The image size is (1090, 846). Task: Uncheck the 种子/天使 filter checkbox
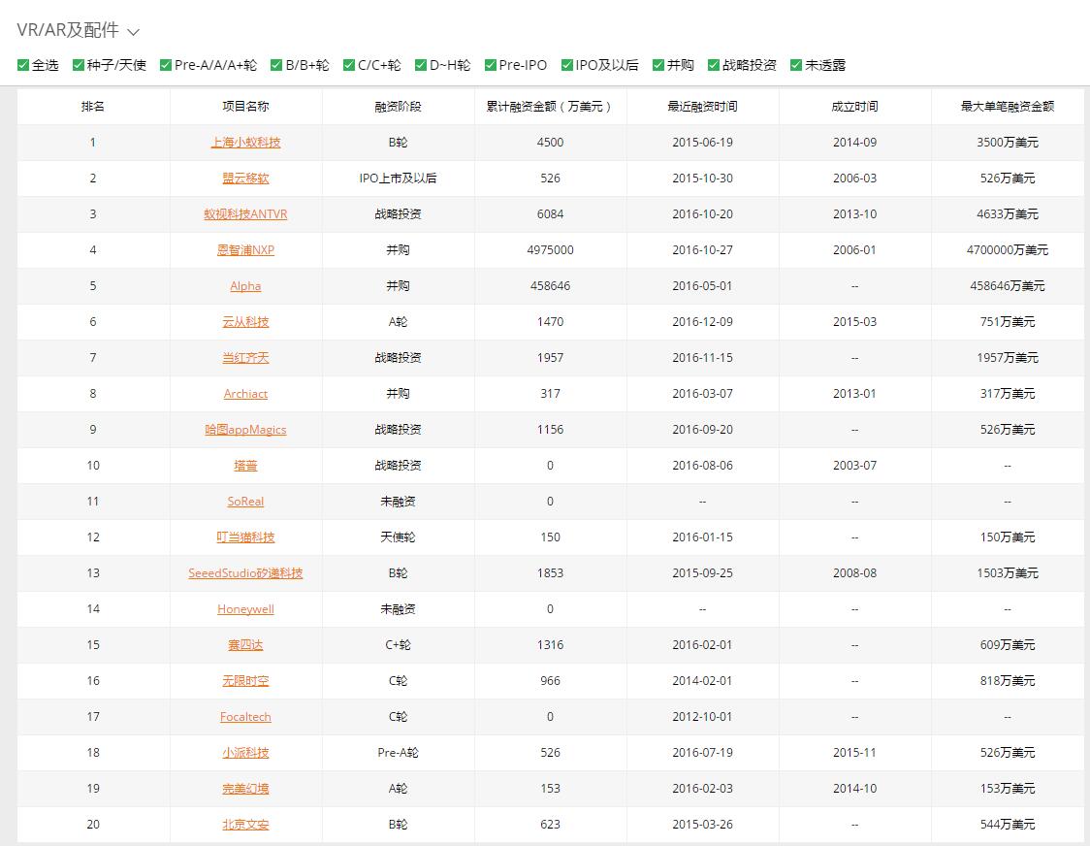80,65
